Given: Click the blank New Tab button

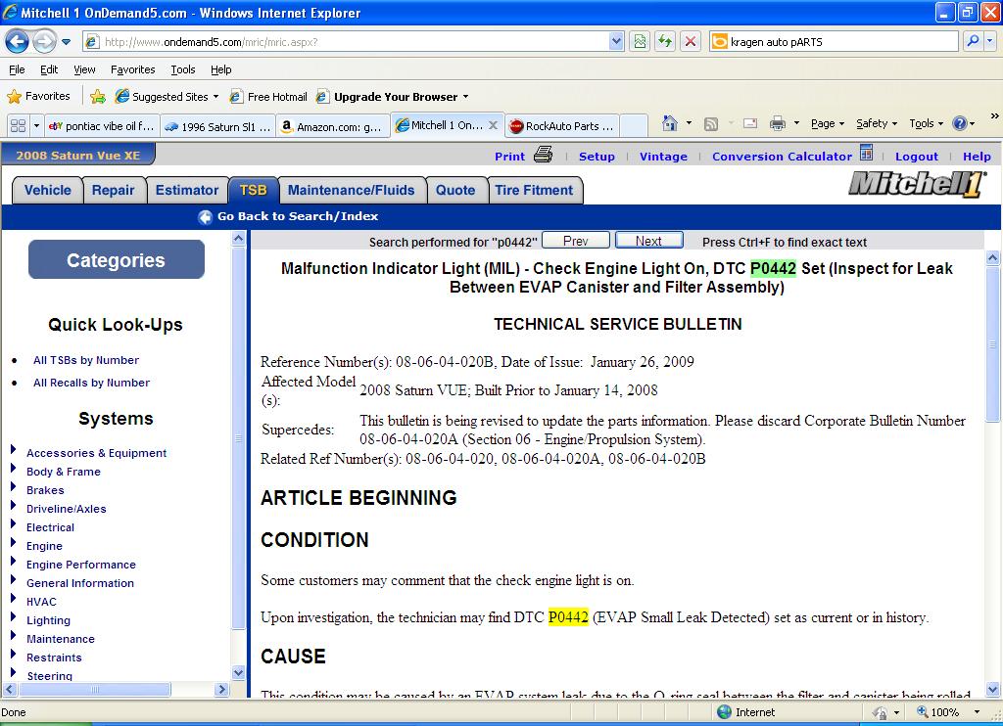Looking at the screenshot, I should (x=634, y=125).
